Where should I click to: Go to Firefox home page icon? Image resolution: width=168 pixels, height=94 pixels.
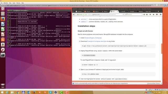pos(154,15)
